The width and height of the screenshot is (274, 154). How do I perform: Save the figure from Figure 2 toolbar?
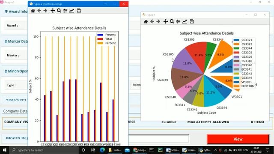coord(79,11)
